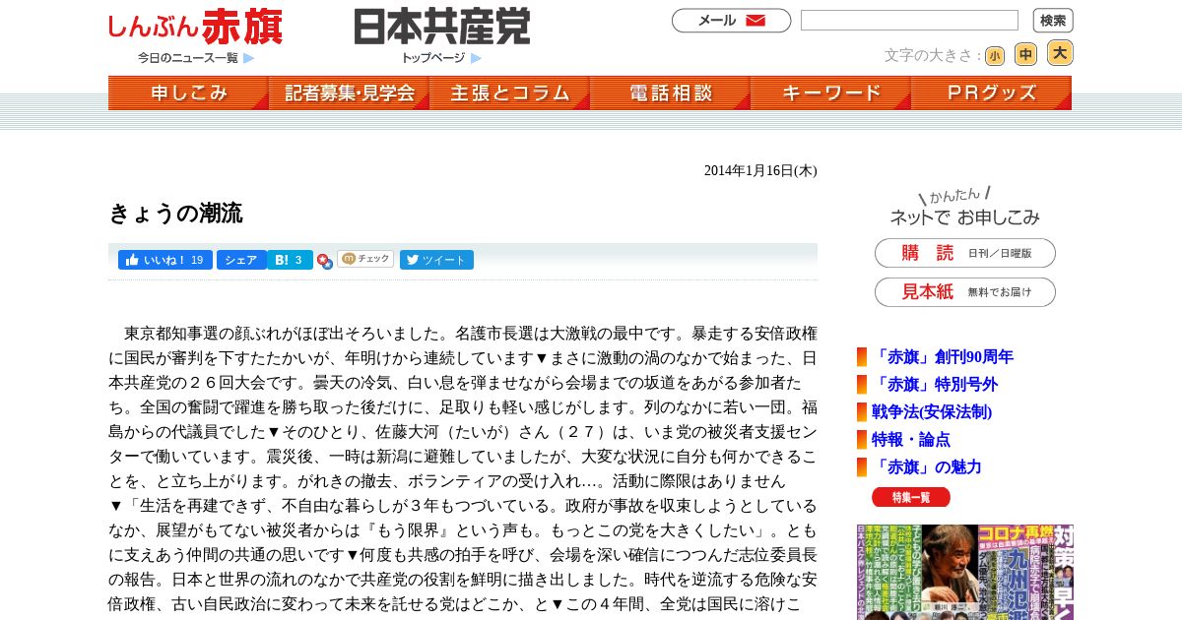Open the 電話相談 menu tab
Viewport: 1182px width, 620px height.
click(670, 93)
